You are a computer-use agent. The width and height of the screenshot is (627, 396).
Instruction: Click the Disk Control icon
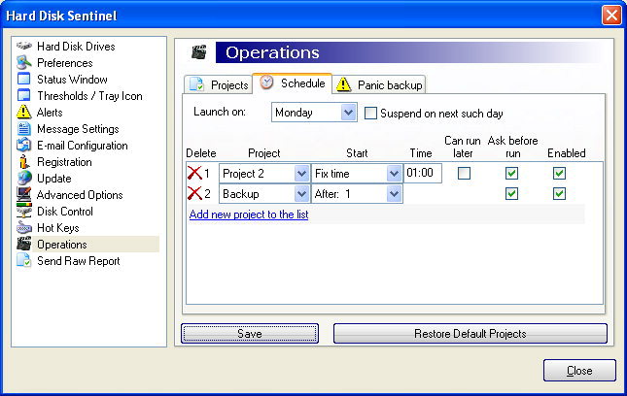tap(24, 212)
